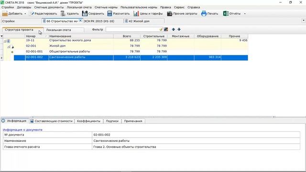
Task: Open the Сметные документы menu
Action: tap(49, 7)
